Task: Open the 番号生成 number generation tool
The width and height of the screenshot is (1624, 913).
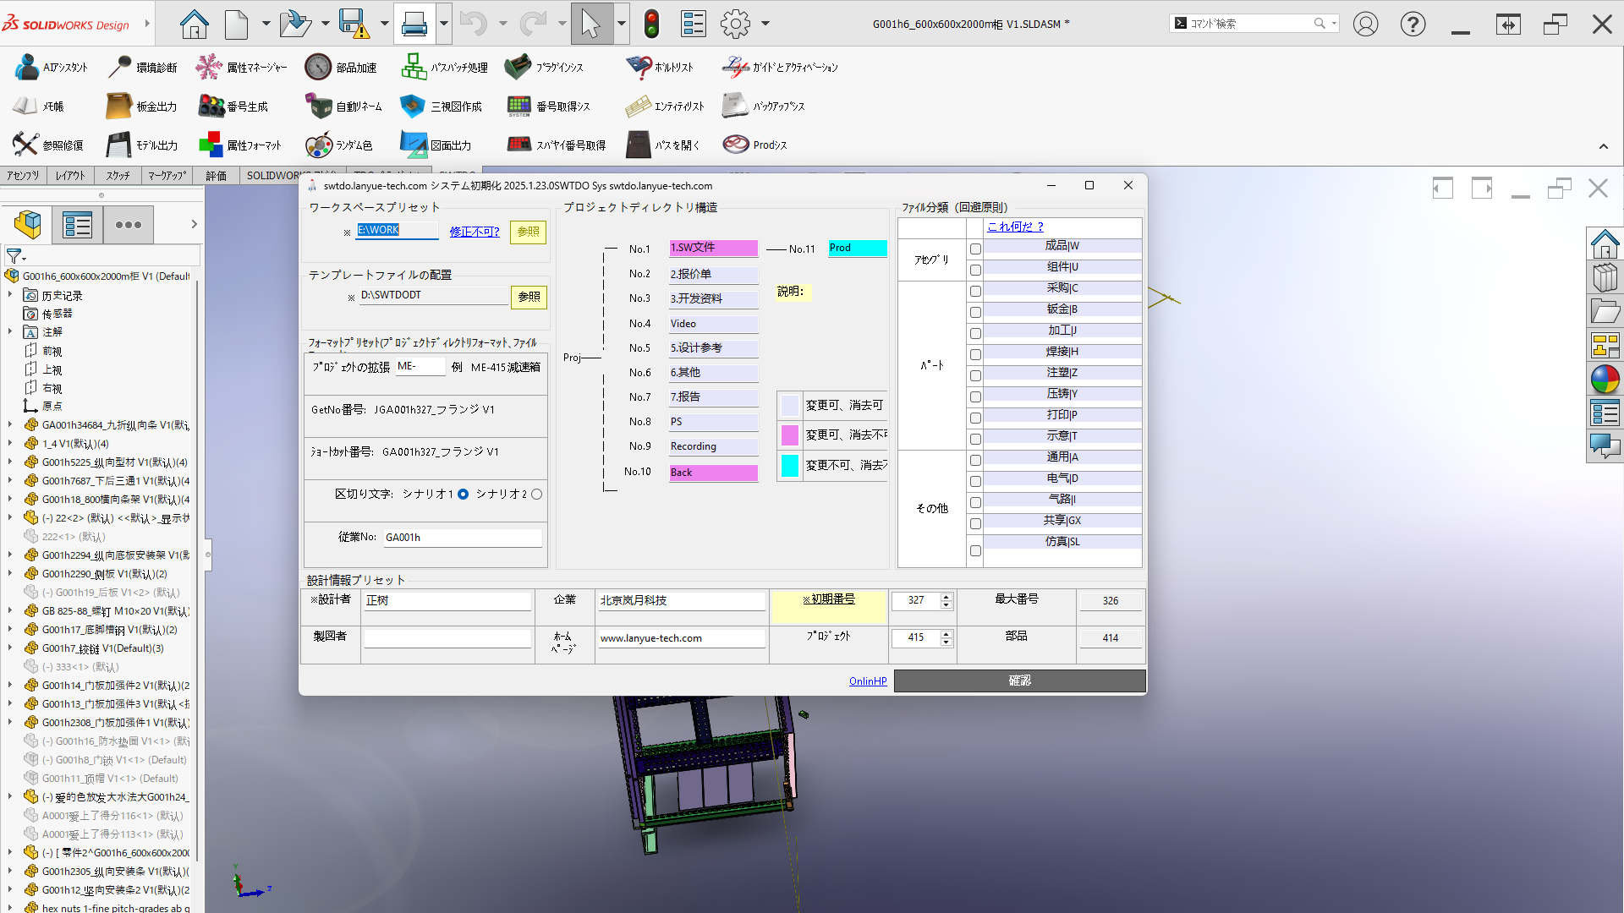Action: pos(211,107)
